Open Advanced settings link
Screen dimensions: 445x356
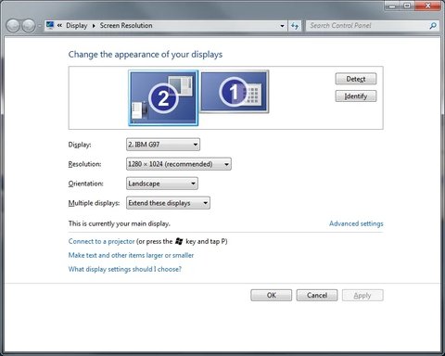point(356,223)
